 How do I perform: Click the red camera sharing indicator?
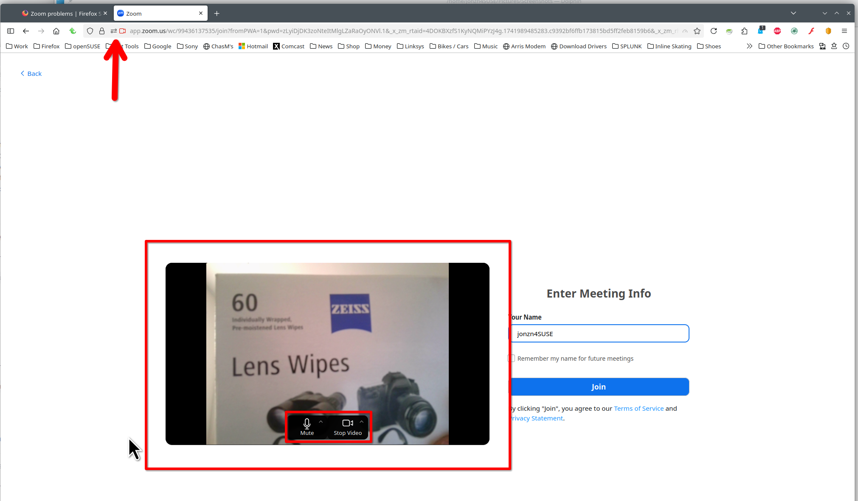(x=123, y=31)
